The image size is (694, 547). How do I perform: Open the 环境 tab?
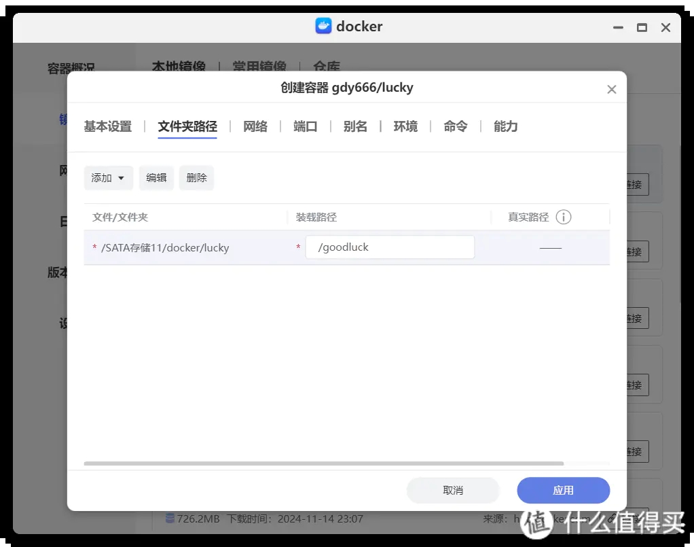click(x=405, y=126)
